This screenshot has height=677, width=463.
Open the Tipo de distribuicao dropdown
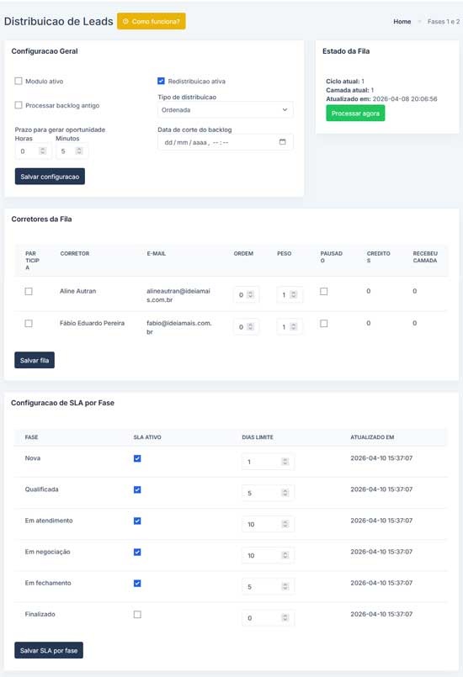tap(226, 109)
